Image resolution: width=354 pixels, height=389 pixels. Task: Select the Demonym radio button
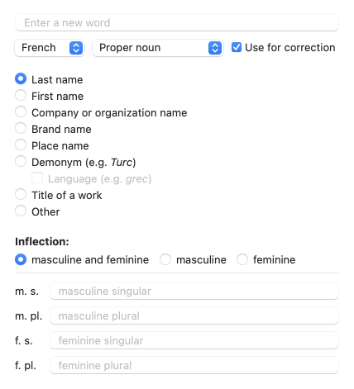click(21, 161)
